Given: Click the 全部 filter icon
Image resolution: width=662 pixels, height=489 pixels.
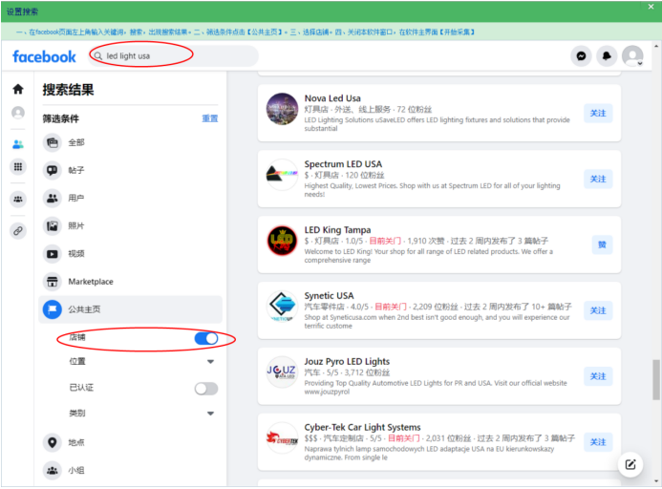Looking at the screenshot, I should click(x=52, y=142).
